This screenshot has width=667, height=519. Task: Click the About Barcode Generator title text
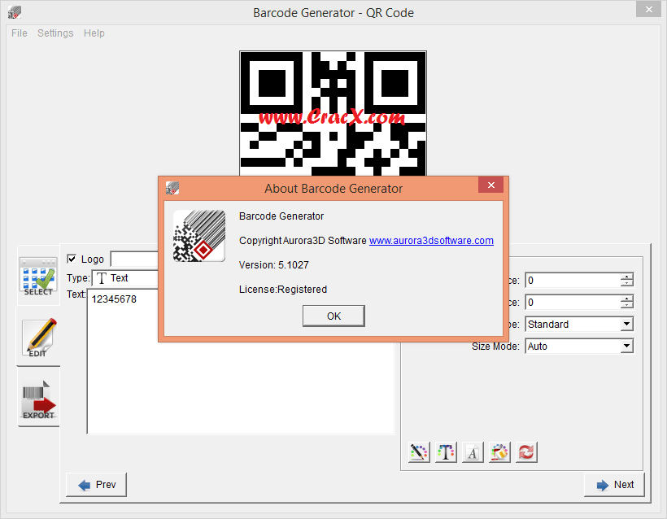pos(333,189)
